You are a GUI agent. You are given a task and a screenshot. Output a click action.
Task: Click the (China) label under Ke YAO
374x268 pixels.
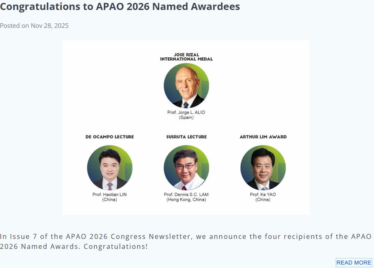click(x=263, y=199)
